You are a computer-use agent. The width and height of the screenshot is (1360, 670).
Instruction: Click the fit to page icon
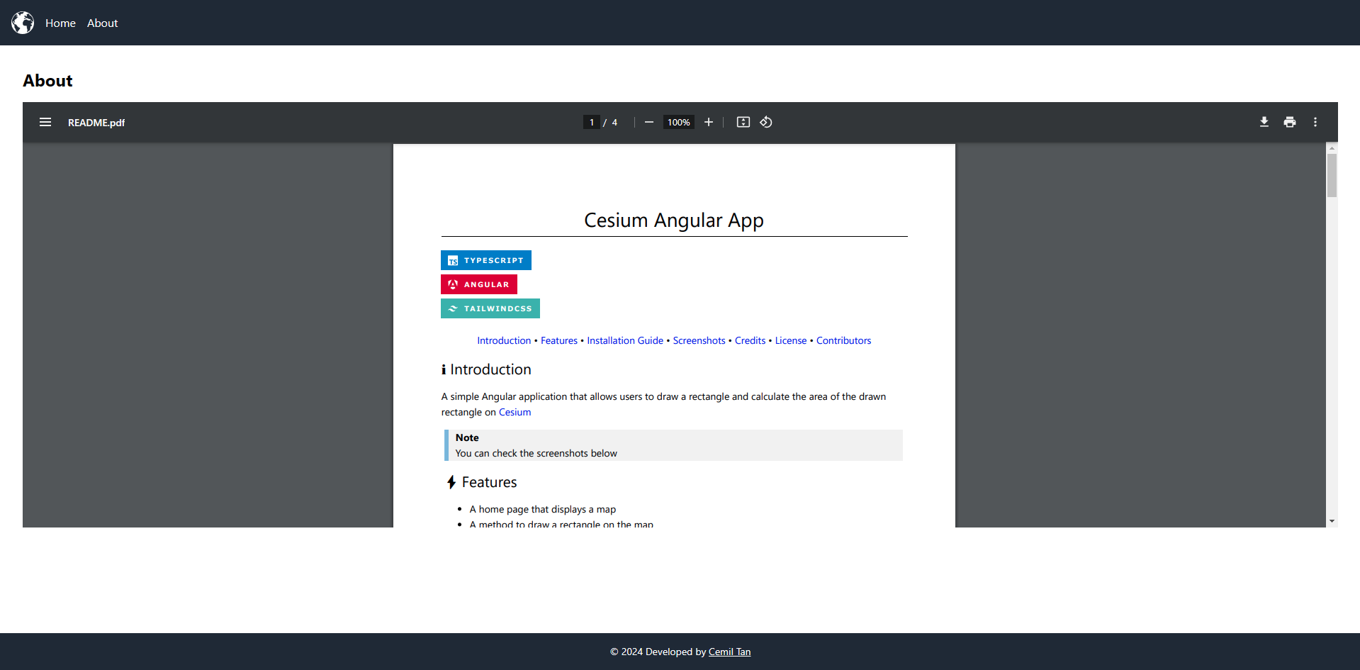pos(743,122)
